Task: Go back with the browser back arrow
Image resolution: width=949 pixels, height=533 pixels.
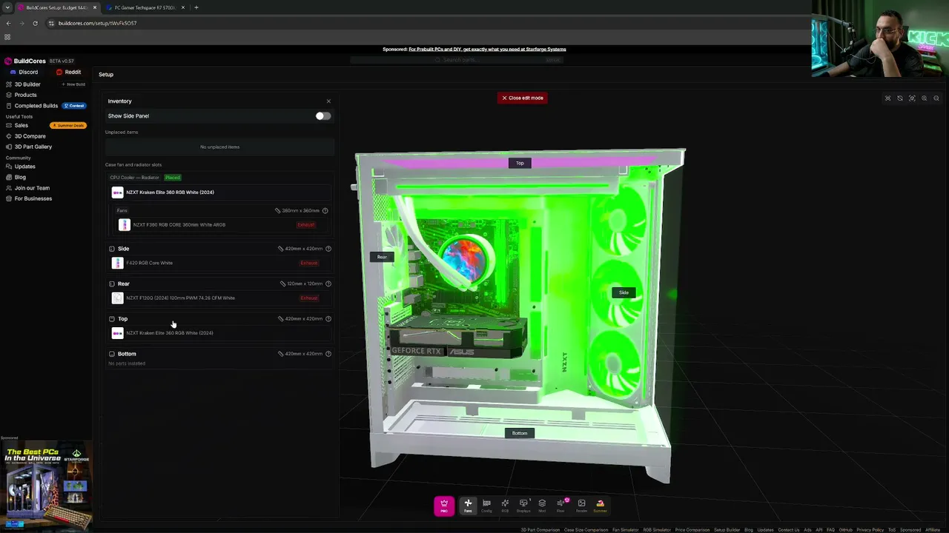Action: click(x=8, y=23)
